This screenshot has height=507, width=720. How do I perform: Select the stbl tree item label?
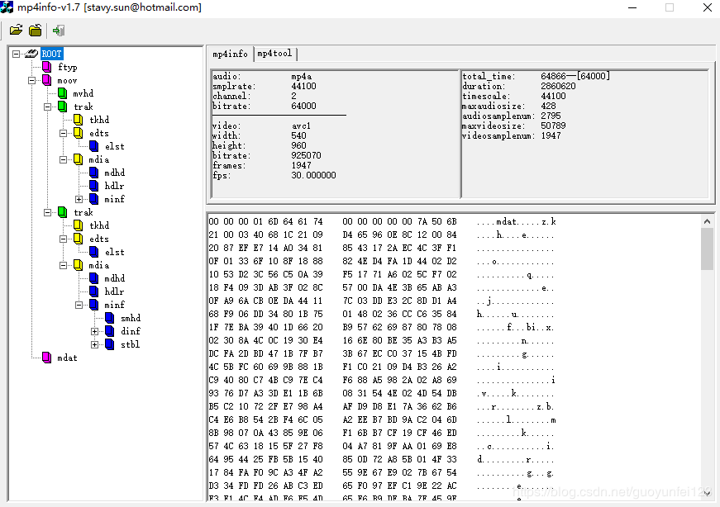point(131,344)
